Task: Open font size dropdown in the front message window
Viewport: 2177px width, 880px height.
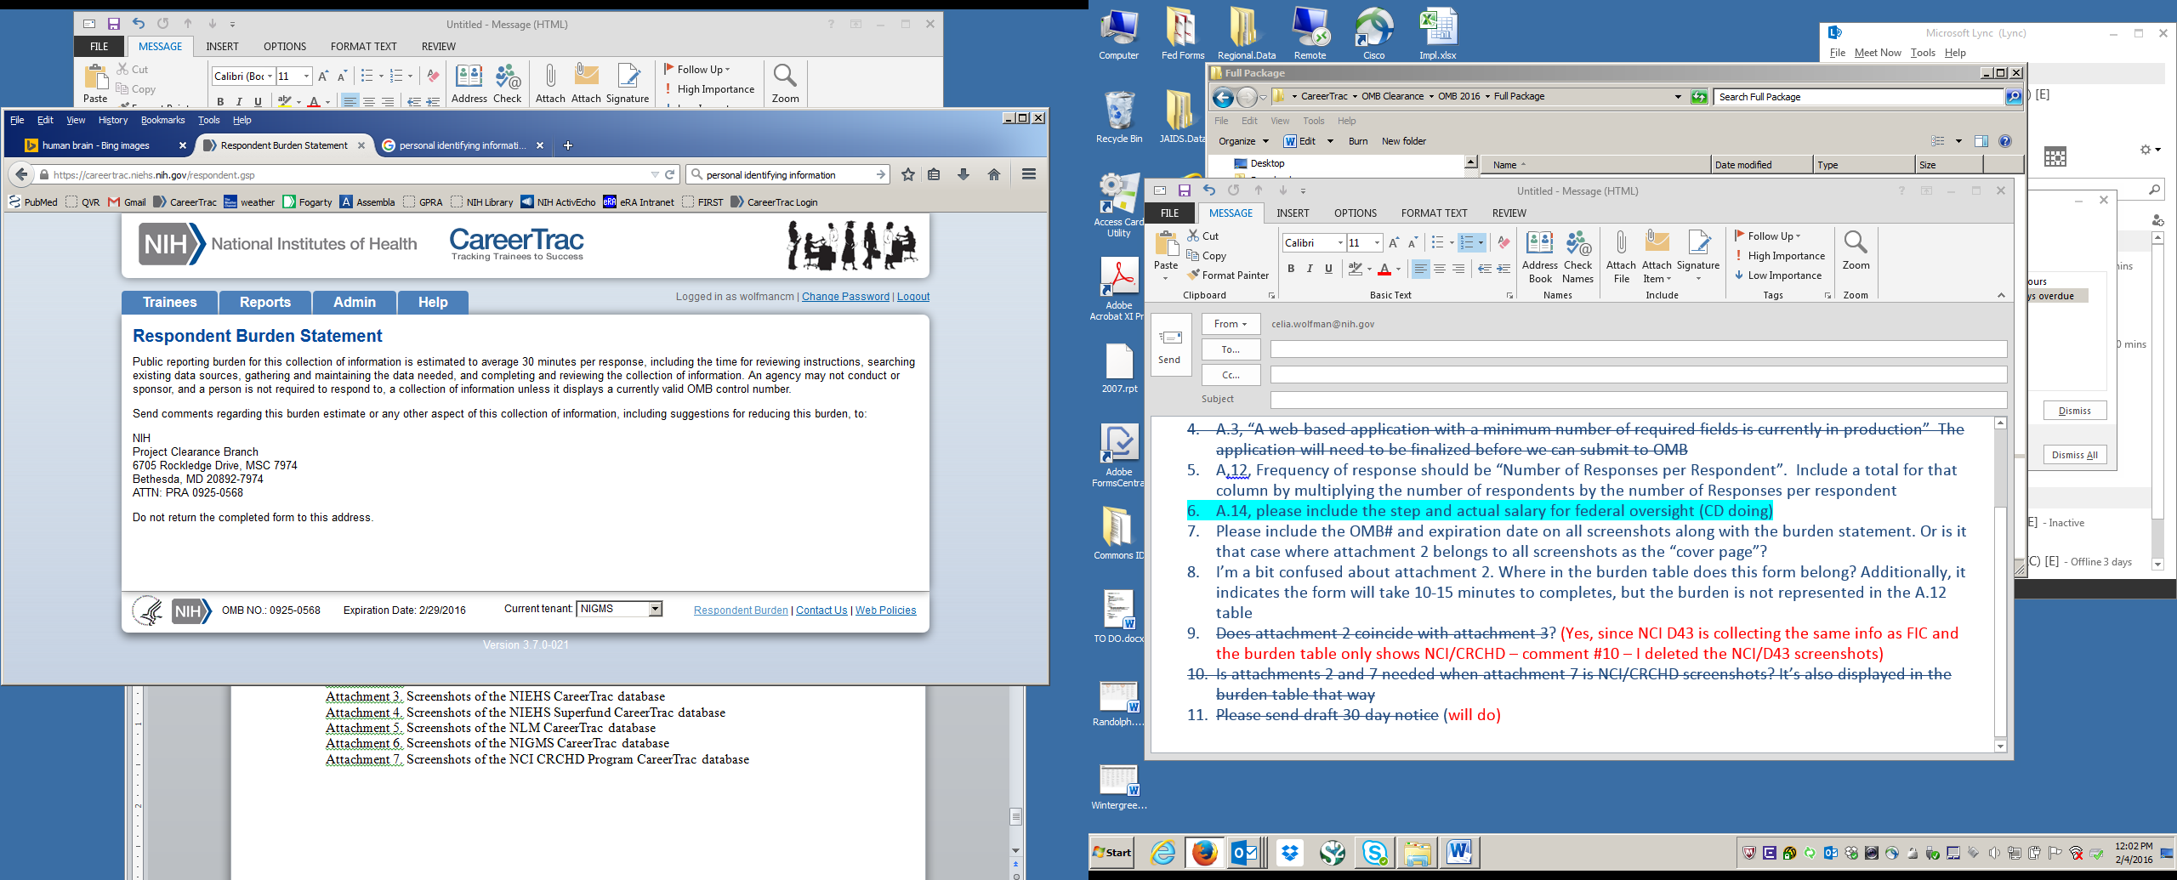Action: tap(1377, 243)
